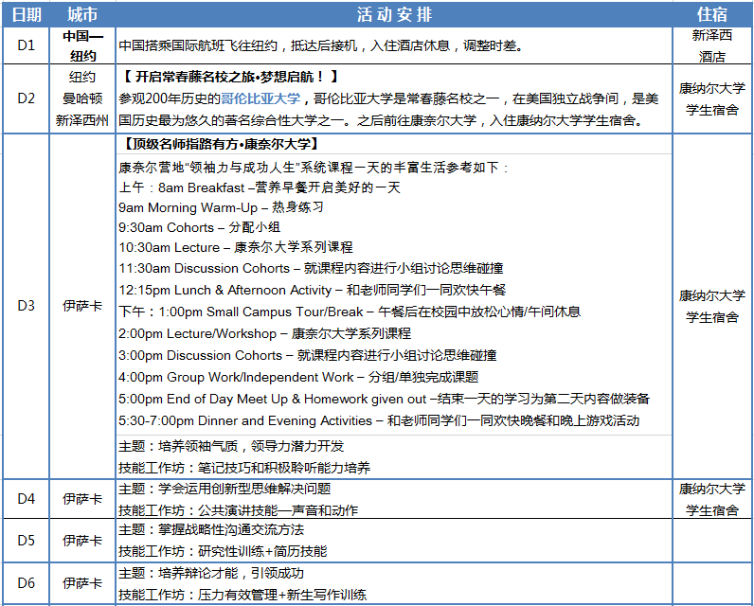
Task: Click the D1 activity text 中国搭乘国际航班飞往纽约
Action: (198, 45)
